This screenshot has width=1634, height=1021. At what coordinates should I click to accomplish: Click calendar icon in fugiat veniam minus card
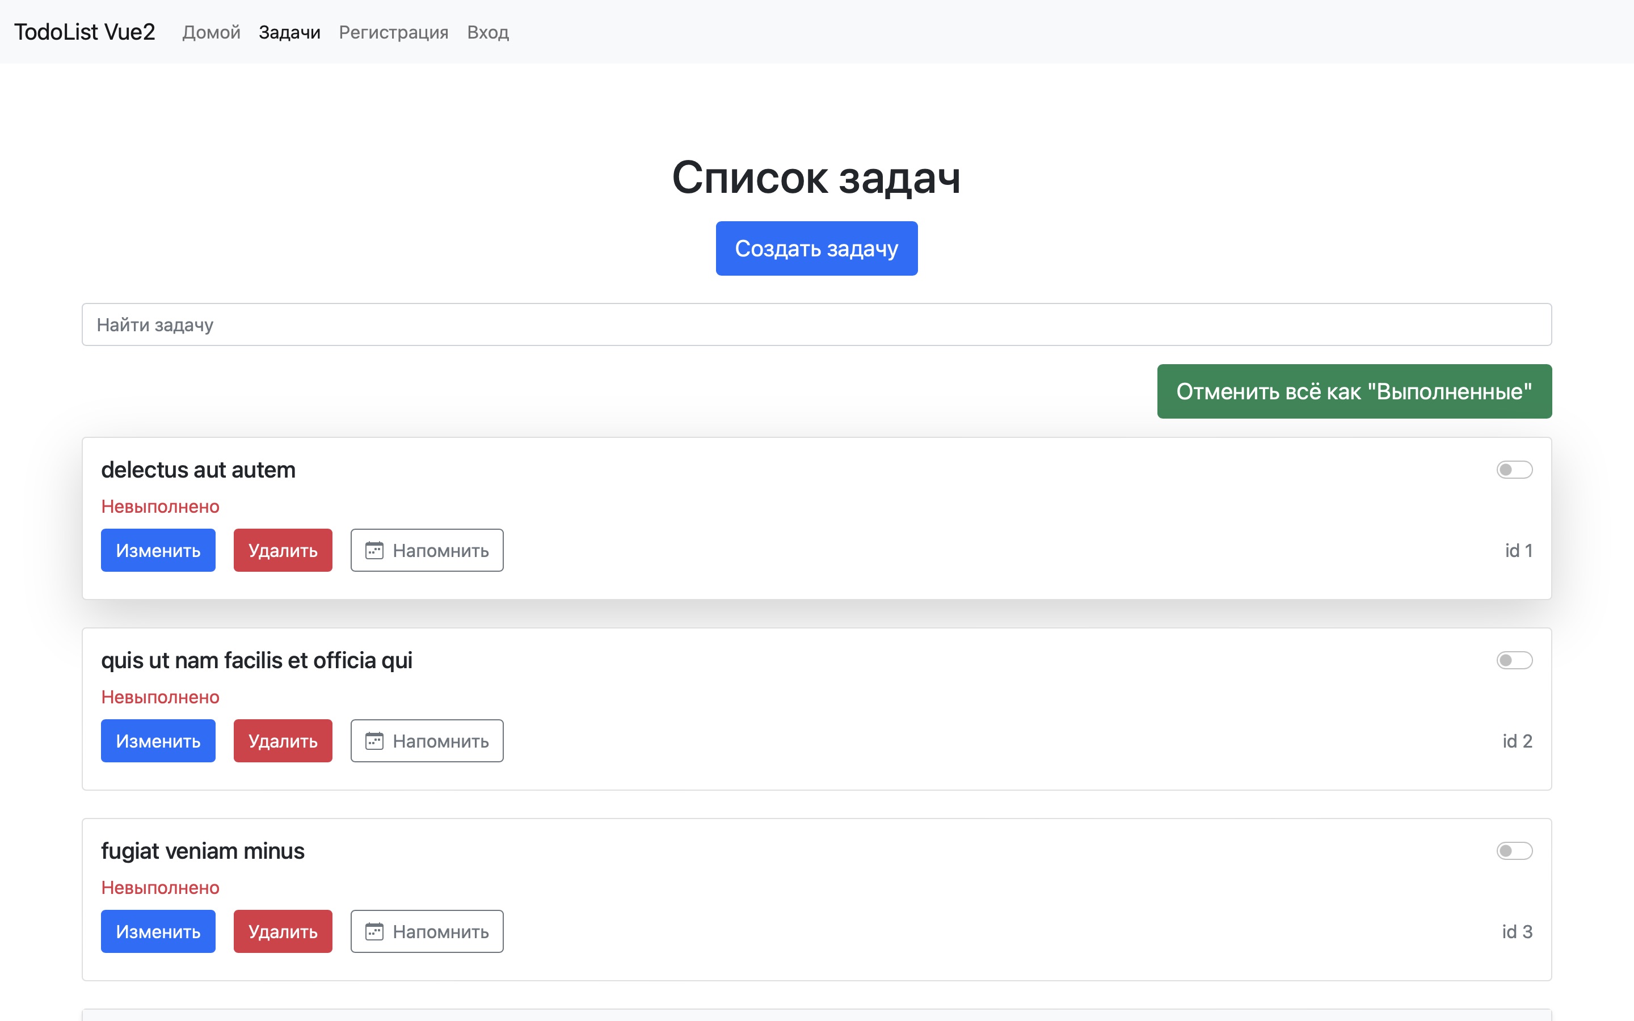[x=374, y=931]
